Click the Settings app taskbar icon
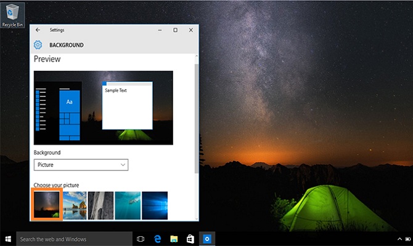Image resolution: width=413 pixels, height=246 pixels. click(x=207, y=239)
